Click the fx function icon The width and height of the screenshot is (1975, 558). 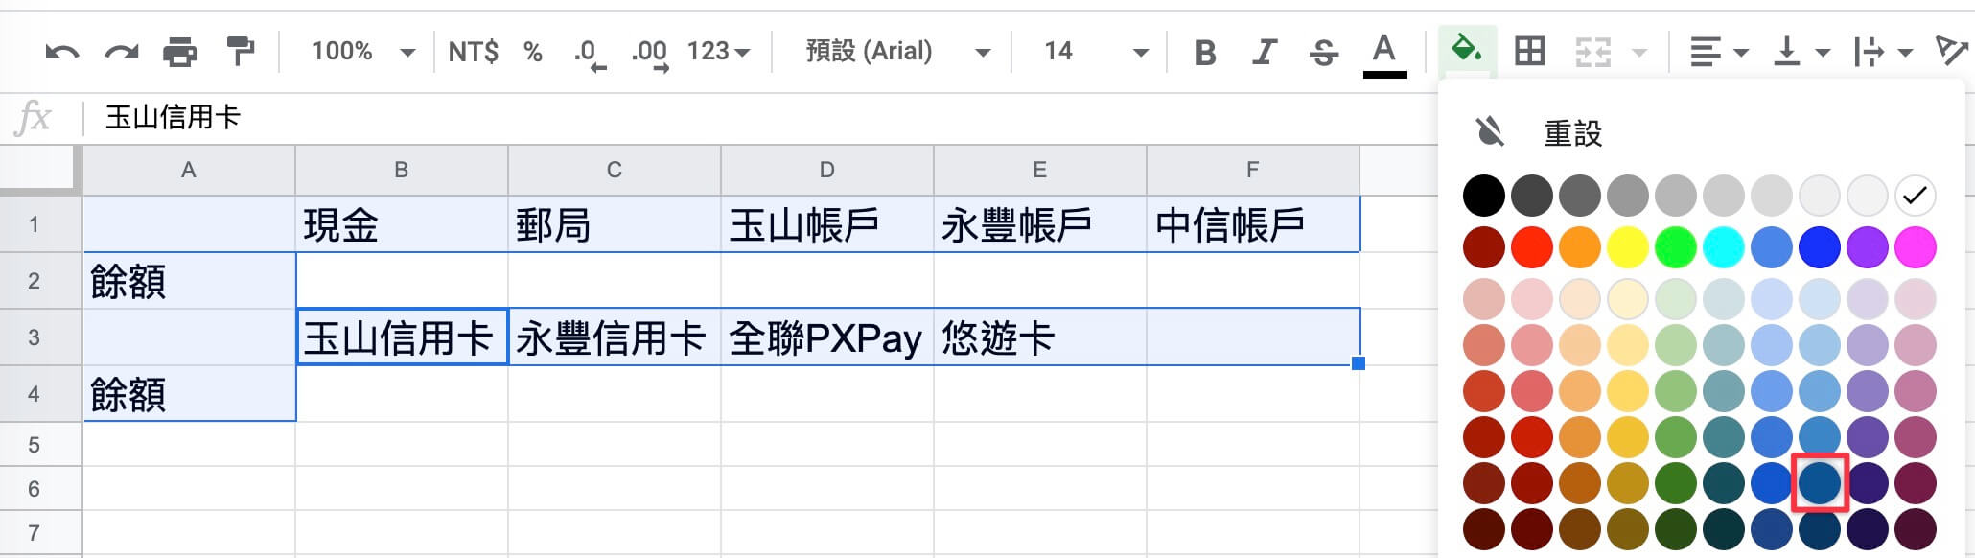35,118
